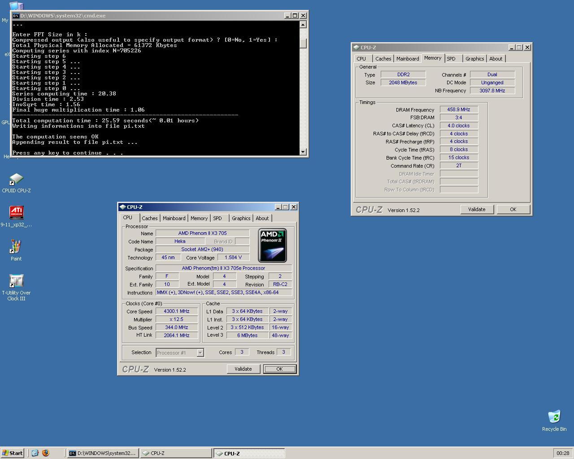Select Graphics tab in CPU-Z Memory window

pyautogui.click(x=475, y=59)
